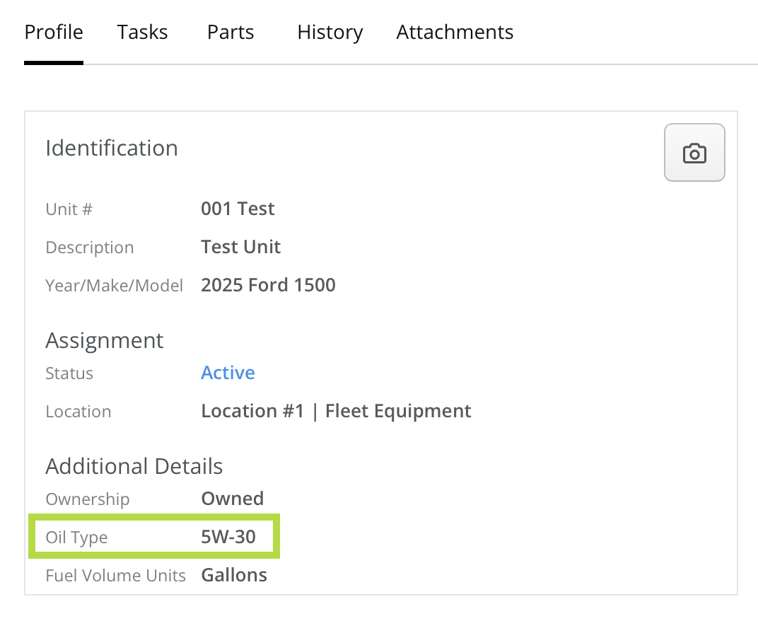Click the camera photo icon button
The height and width of the screenshot is (621, 758).
[x=694, y=153]
